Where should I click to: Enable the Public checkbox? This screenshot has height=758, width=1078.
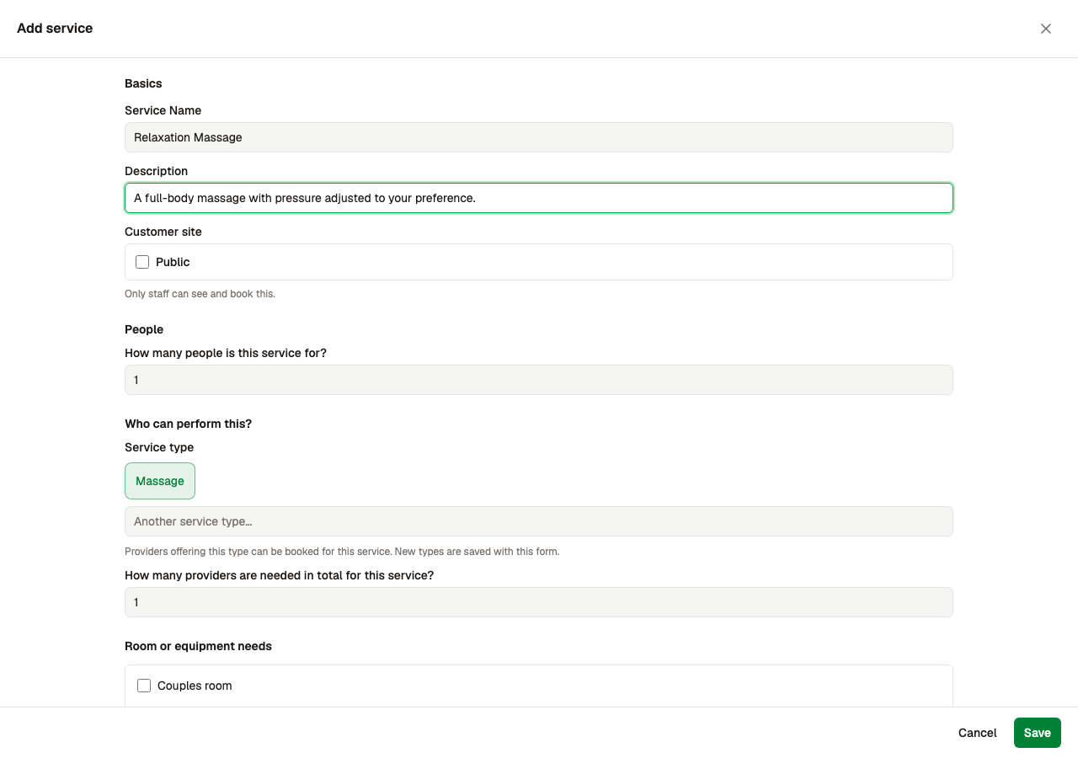pos(142,262)
